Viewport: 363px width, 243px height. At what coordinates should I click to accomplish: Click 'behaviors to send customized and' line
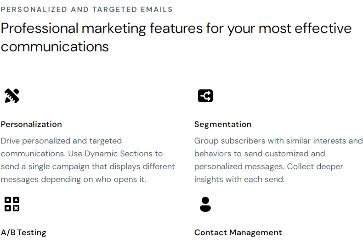tap(260, 154)
